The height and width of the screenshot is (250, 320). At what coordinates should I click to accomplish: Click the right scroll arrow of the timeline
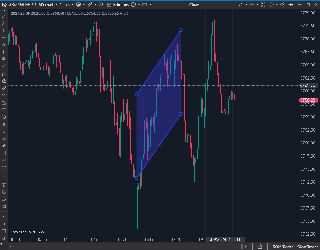click(246, 247)
